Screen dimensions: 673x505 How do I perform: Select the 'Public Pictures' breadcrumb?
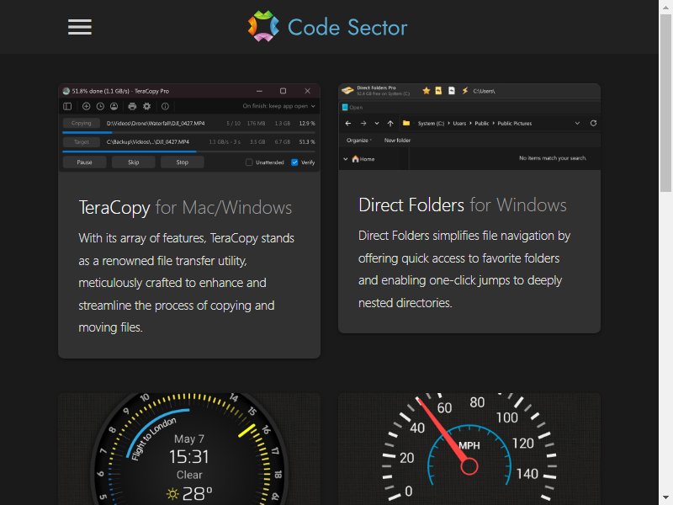click(515, 123)
